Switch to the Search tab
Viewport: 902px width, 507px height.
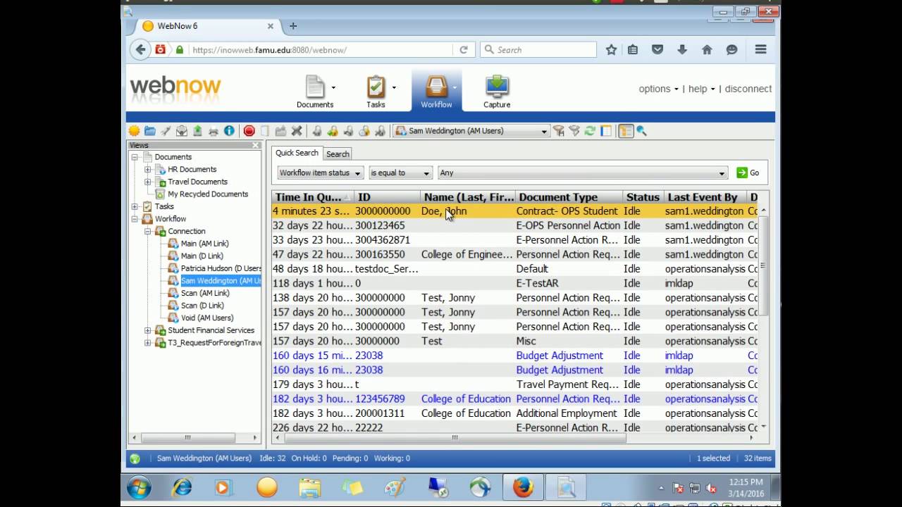pyautogui.click(x=338, y=154)
